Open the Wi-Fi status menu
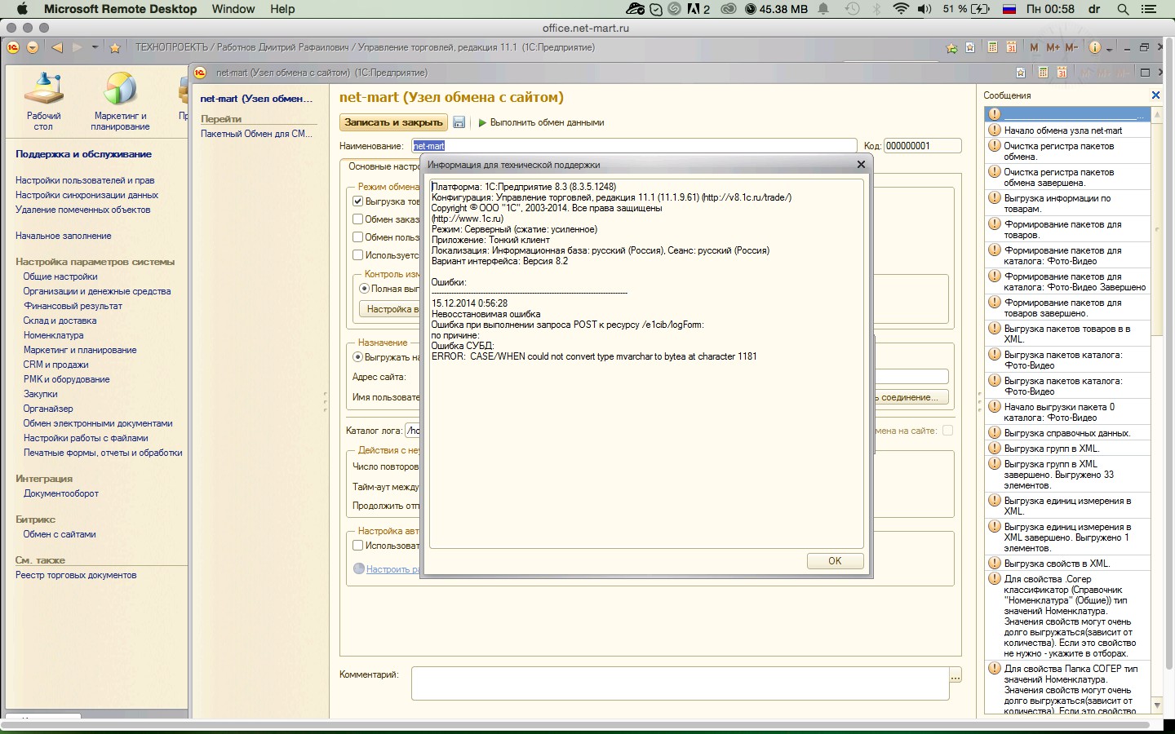The height and width of the screenshot is (734, 1175). coord(901,9)
